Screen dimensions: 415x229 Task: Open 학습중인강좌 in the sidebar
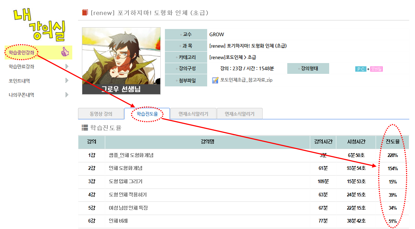point(21,52)
